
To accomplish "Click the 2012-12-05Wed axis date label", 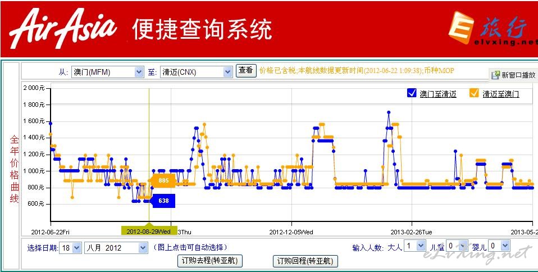I will [291, 232].
